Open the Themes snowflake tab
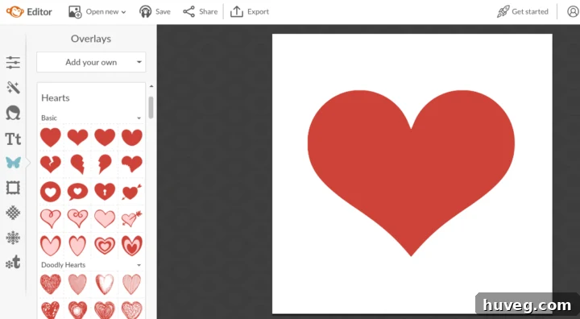The image size is (580, 319). point(13,238)
